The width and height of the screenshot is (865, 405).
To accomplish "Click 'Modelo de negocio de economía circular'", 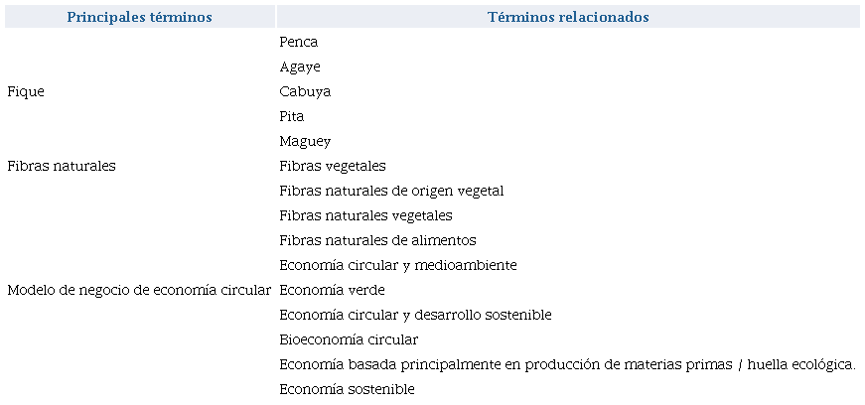I will coord(139,290).
